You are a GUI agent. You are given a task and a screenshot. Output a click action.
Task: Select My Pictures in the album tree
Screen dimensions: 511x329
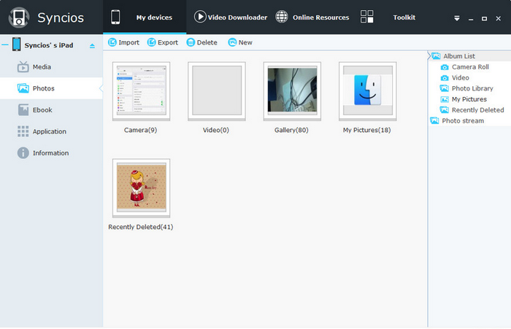(x=469, y=99)
